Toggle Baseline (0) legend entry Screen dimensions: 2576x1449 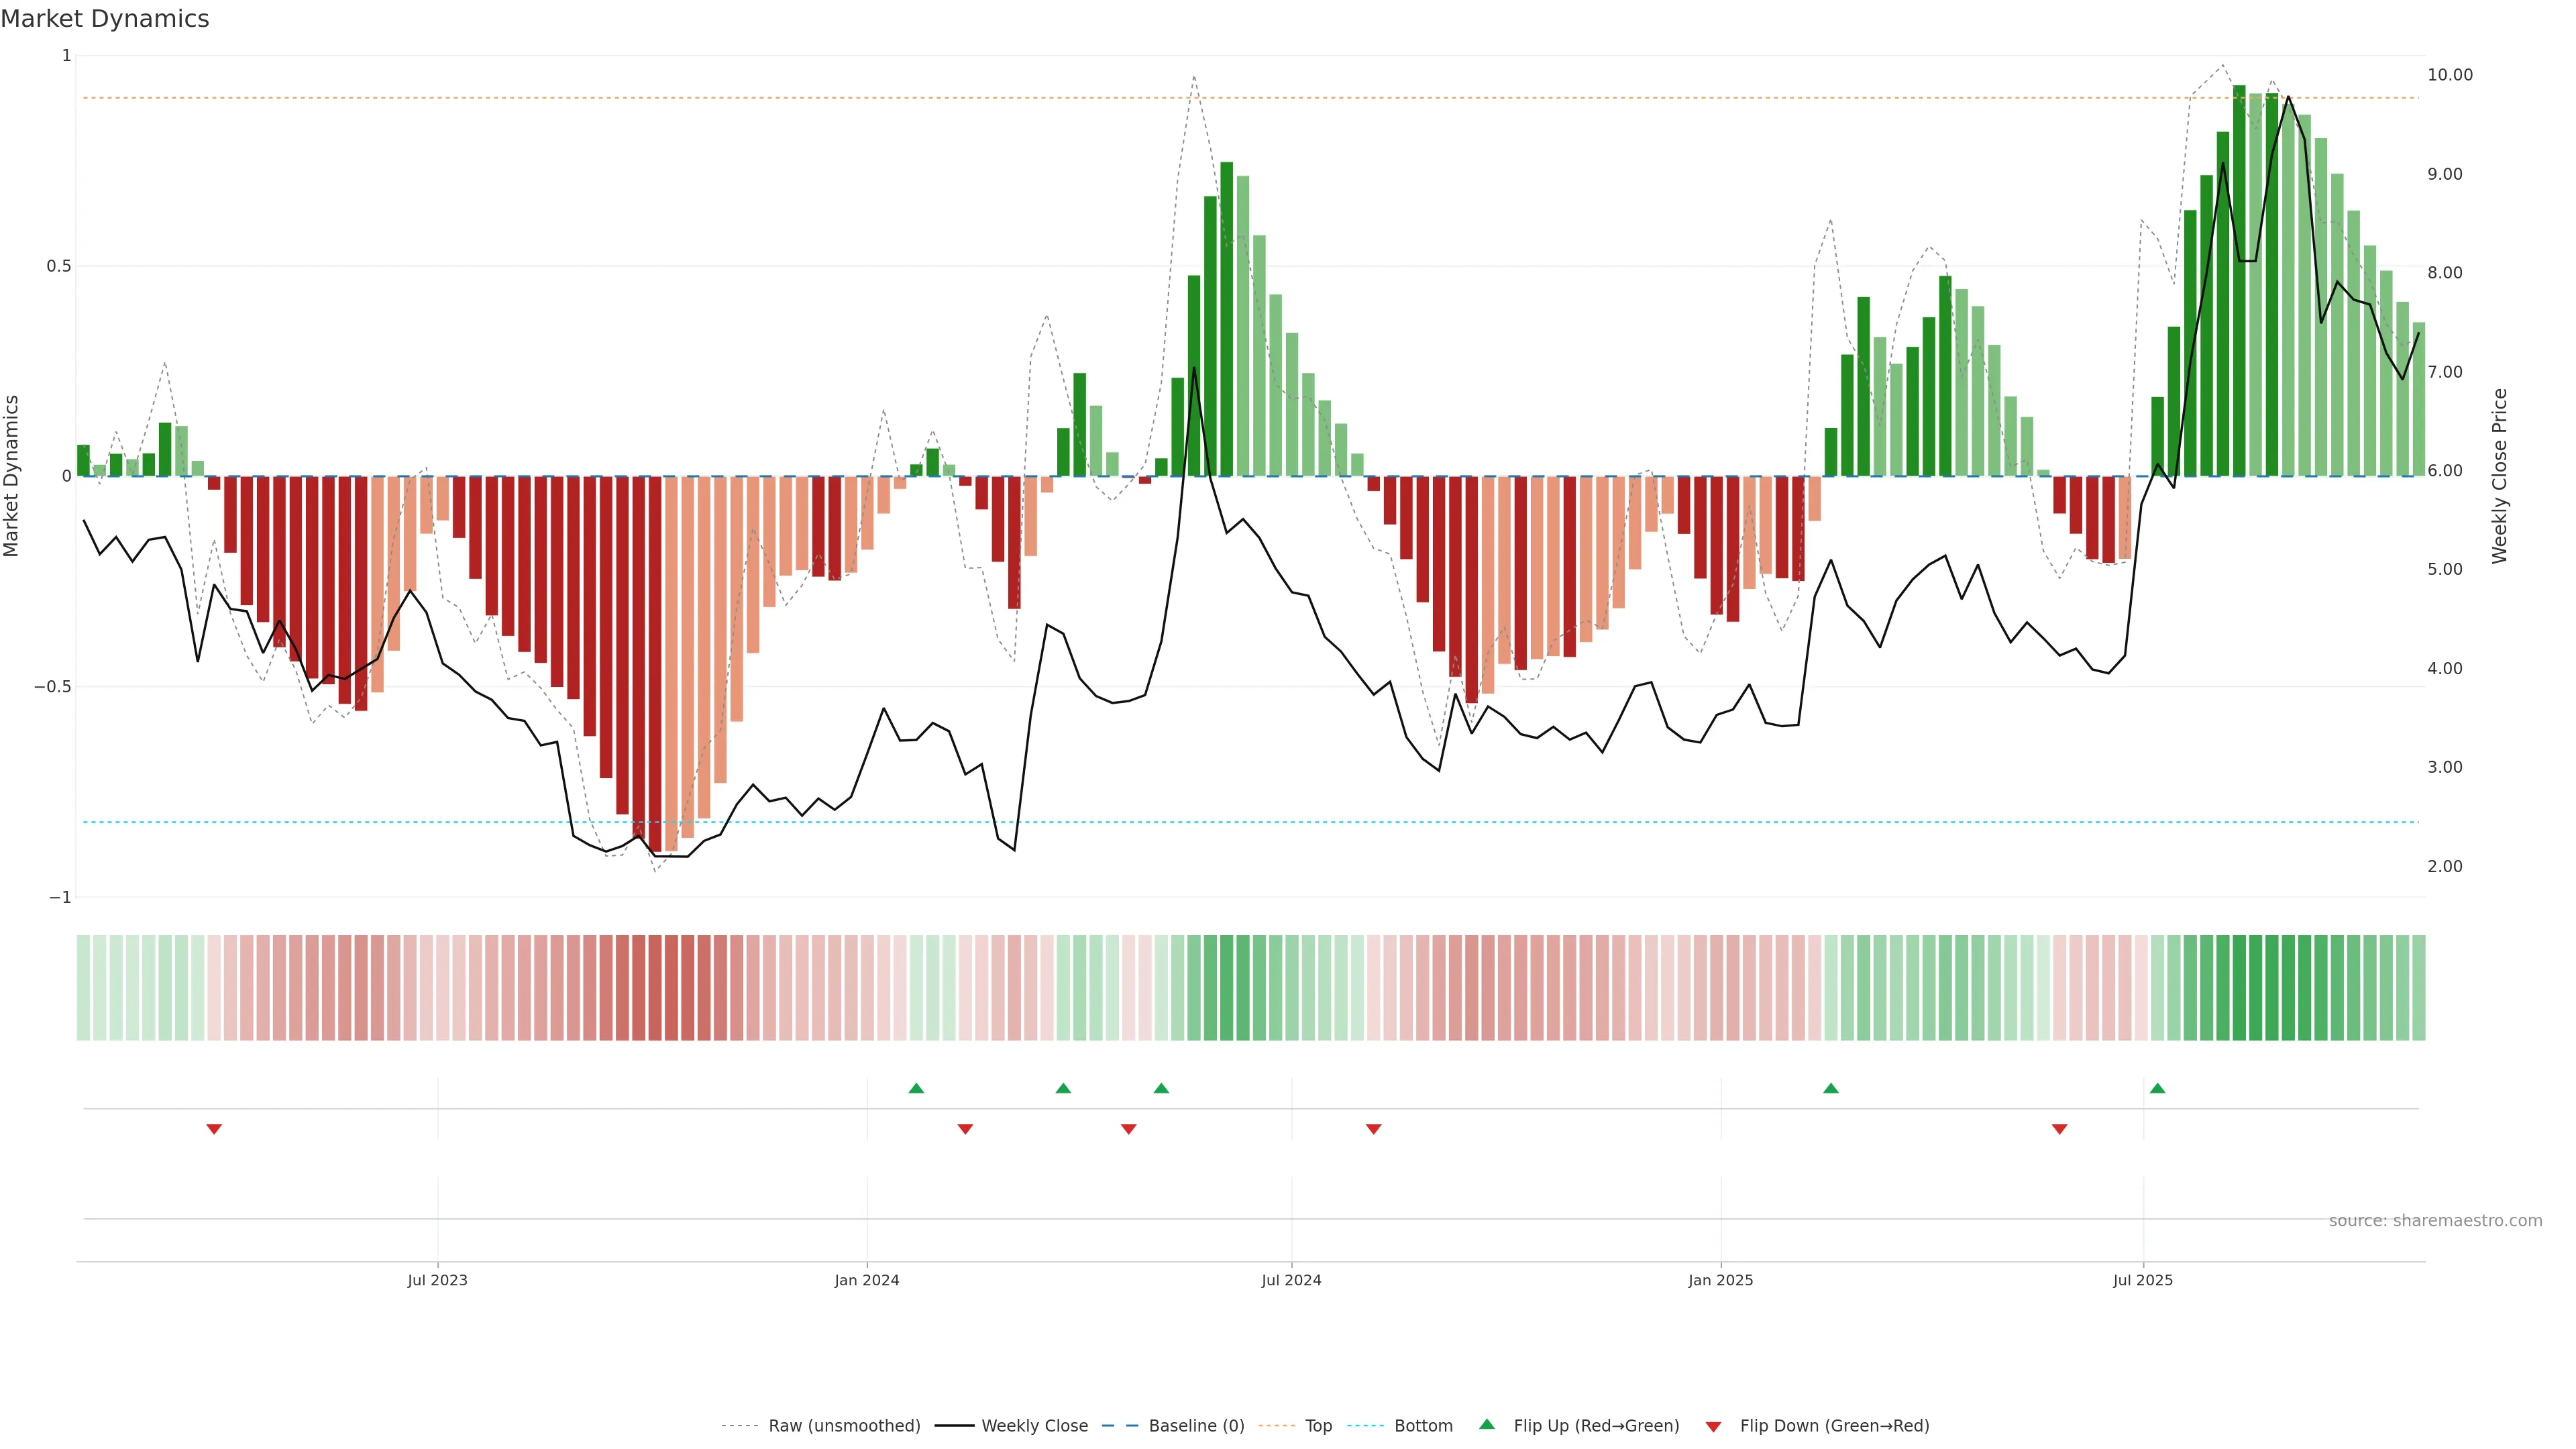pos(1196,1426)
